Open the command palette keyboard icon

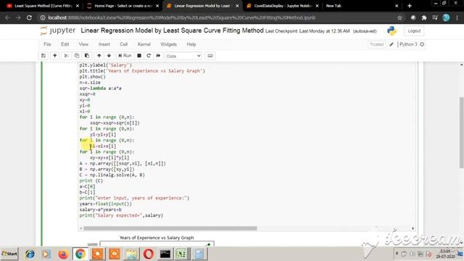coord(210,56)
